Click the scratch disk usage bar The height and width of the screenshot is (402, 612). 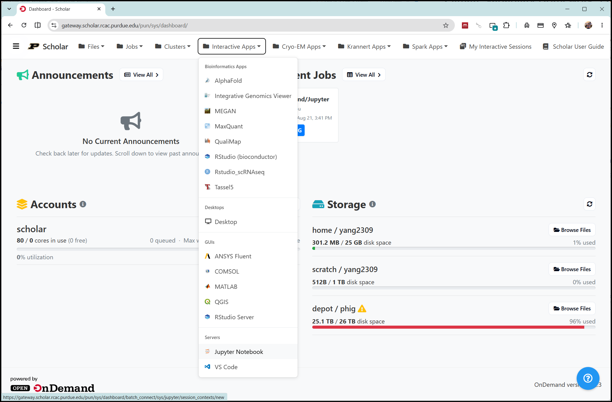454,288
